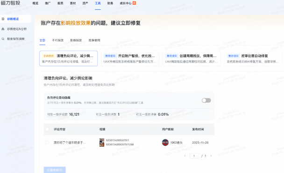Image resolution: width=284 pixels, height=173 pixels.
Task: Open 诊断概览 in the sidebar
Action: tap(15, 19)
